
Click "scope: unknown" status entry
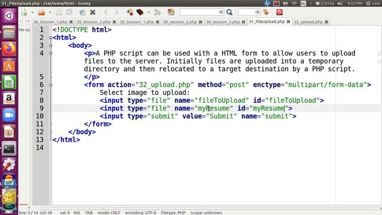pyautogui.click(x=207, y=213)
